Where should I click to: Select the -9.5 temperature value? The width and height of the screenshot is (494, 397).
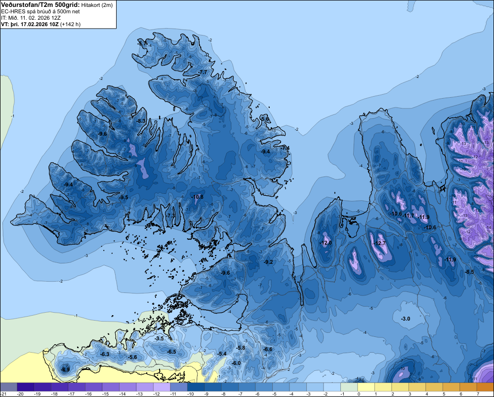(x=123, y=197)
